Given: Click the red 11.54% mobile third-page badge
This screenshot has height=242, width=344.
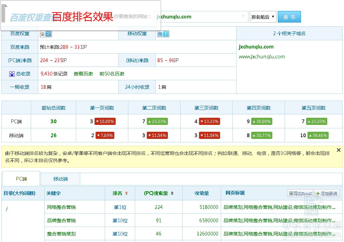Looking at the screenshot, I should 210,136.
